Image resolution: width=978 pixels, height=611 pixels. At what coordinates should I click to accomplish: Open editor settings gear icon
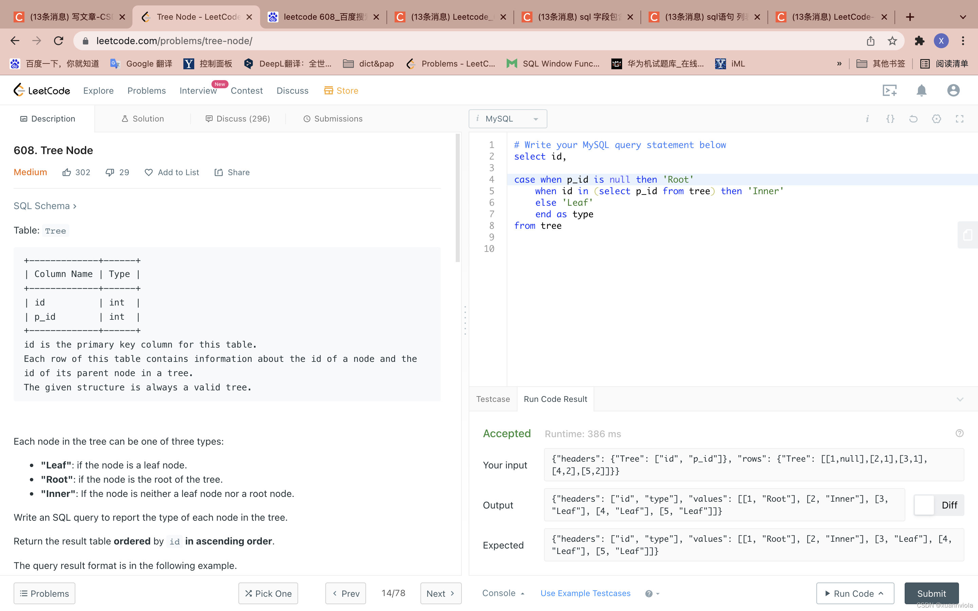click(936, 118)
